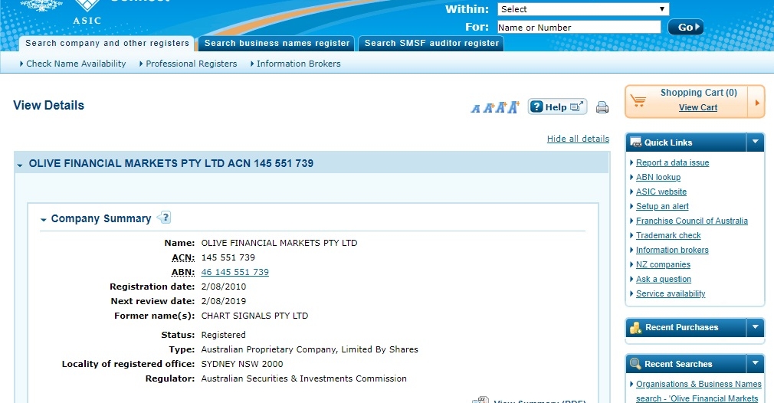Set third font size A
This screenshot has height=403, width=774.
(501, 107)
